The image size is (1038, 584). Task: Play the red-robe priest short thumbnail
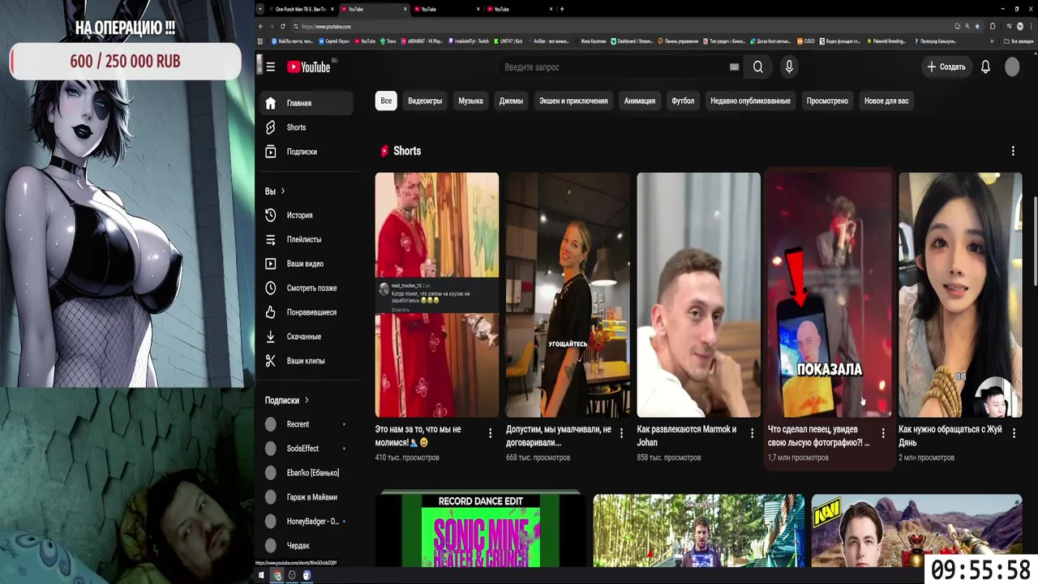coord(436,294)
